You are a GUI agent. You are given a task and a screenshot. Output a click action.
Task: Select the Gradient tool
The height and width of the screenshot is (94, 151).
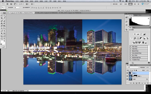[4, 26]
